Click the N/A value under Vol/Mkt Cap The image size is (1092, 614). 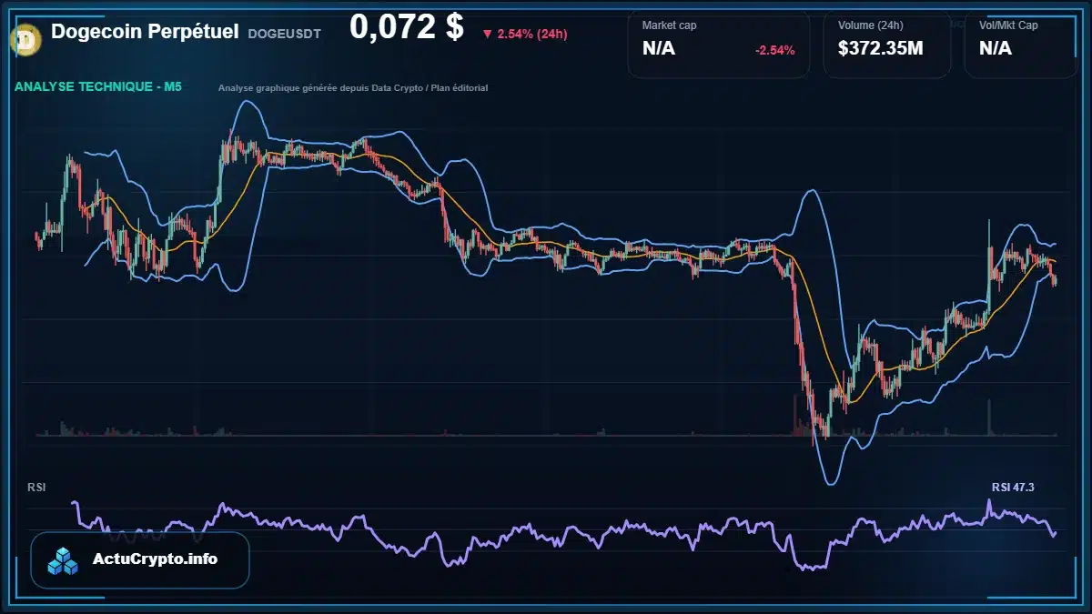tap(996, 48)
